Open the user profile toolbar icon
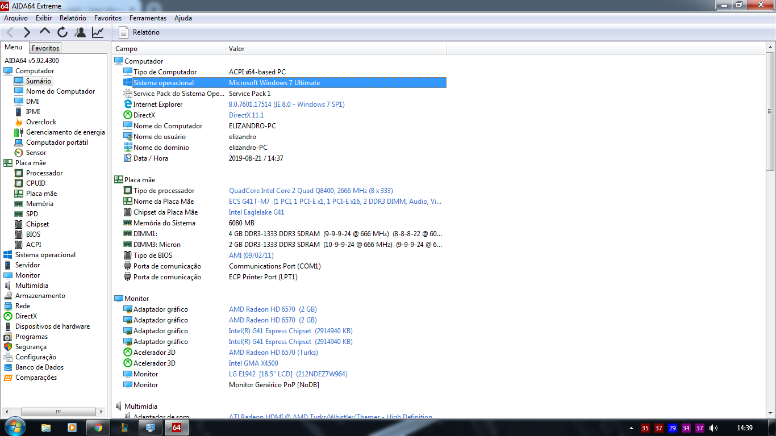Screen dimensions: 776x436 point(80,32)
